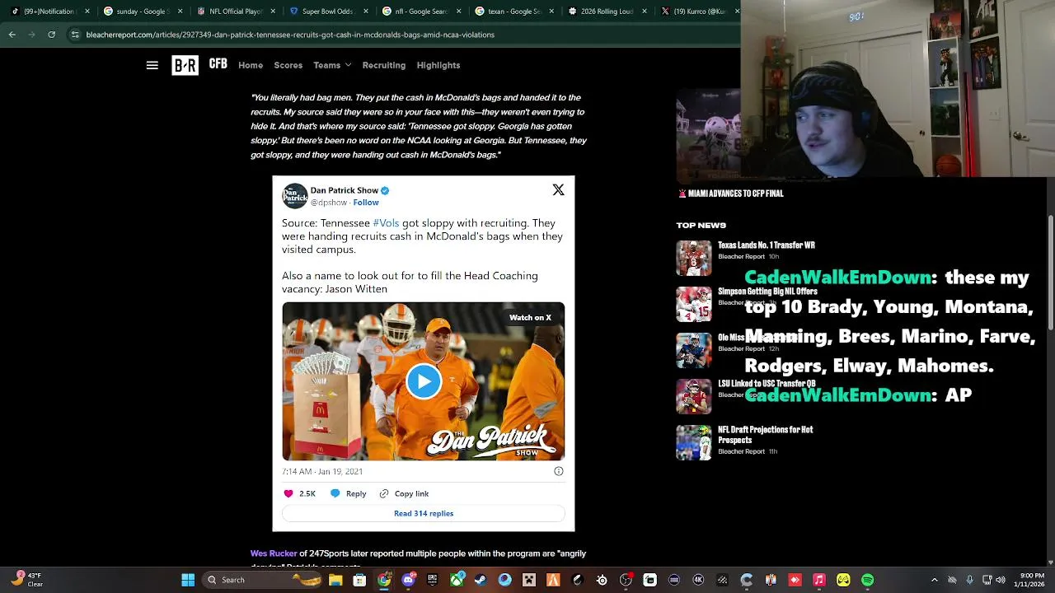
Task: Open Discord from the taskbar
Action: point(408,580)
